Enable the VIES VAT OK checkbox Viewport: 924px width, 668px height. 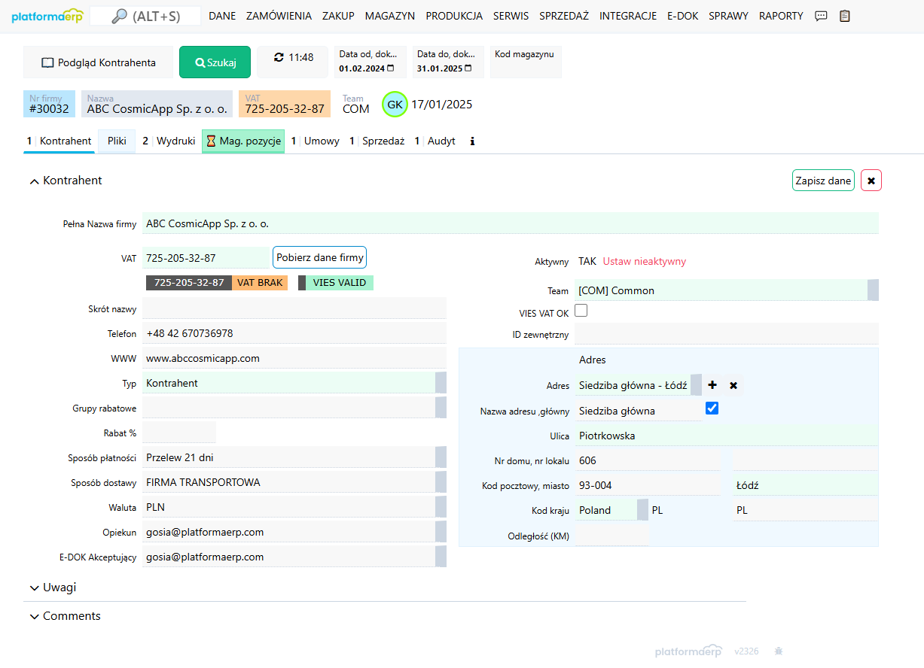(x=581, y=310)
